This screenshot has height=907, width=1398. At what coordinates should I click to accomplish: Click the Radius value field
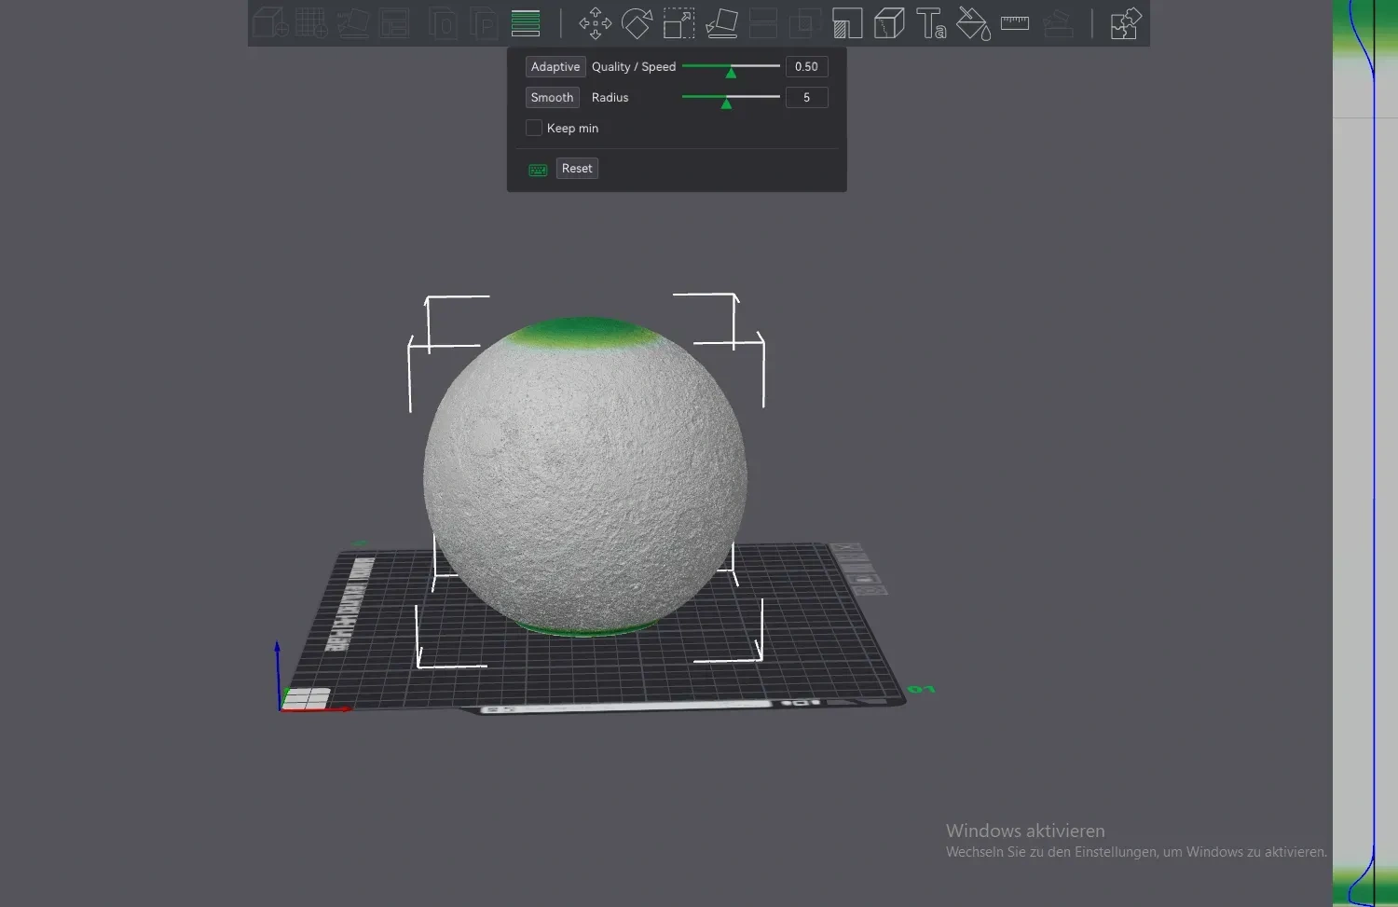point(806,98)
